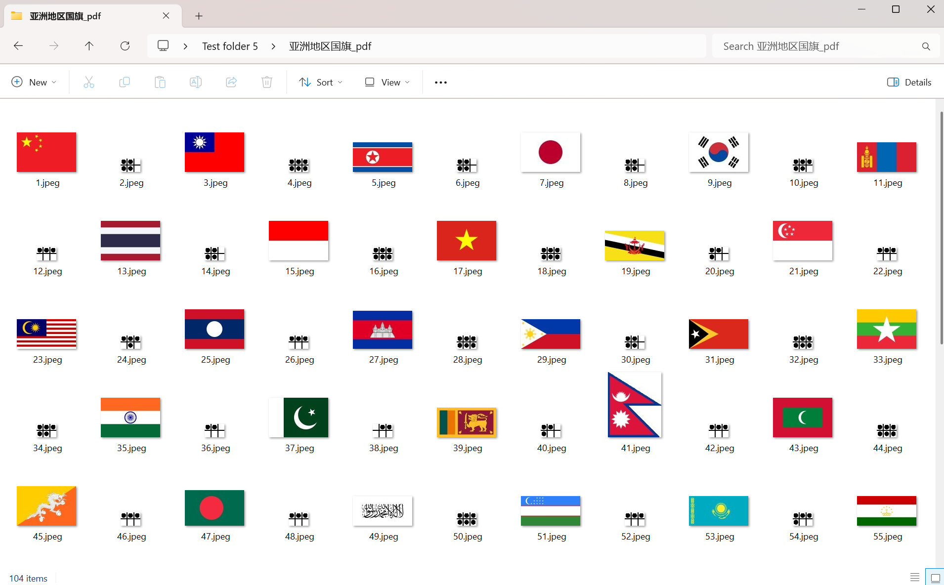Open the Japan flag thumbnail 7.jpeg

pos(551,152)
